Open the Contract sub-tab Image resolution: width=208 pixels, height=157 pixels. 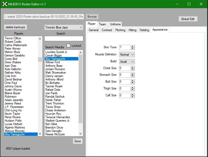(107, 30)
